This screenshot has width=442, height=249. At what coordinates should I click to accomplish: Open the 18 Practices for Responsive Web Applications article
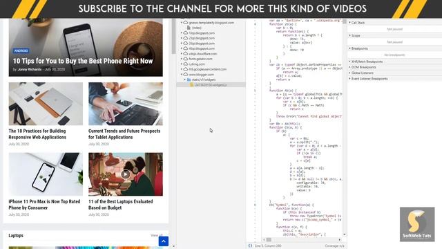[x=37, y=134]
